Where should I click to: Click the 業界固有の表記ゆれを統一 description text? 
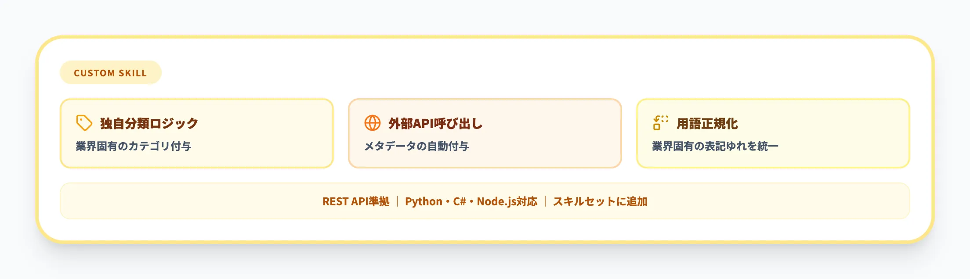coord(715,146)
